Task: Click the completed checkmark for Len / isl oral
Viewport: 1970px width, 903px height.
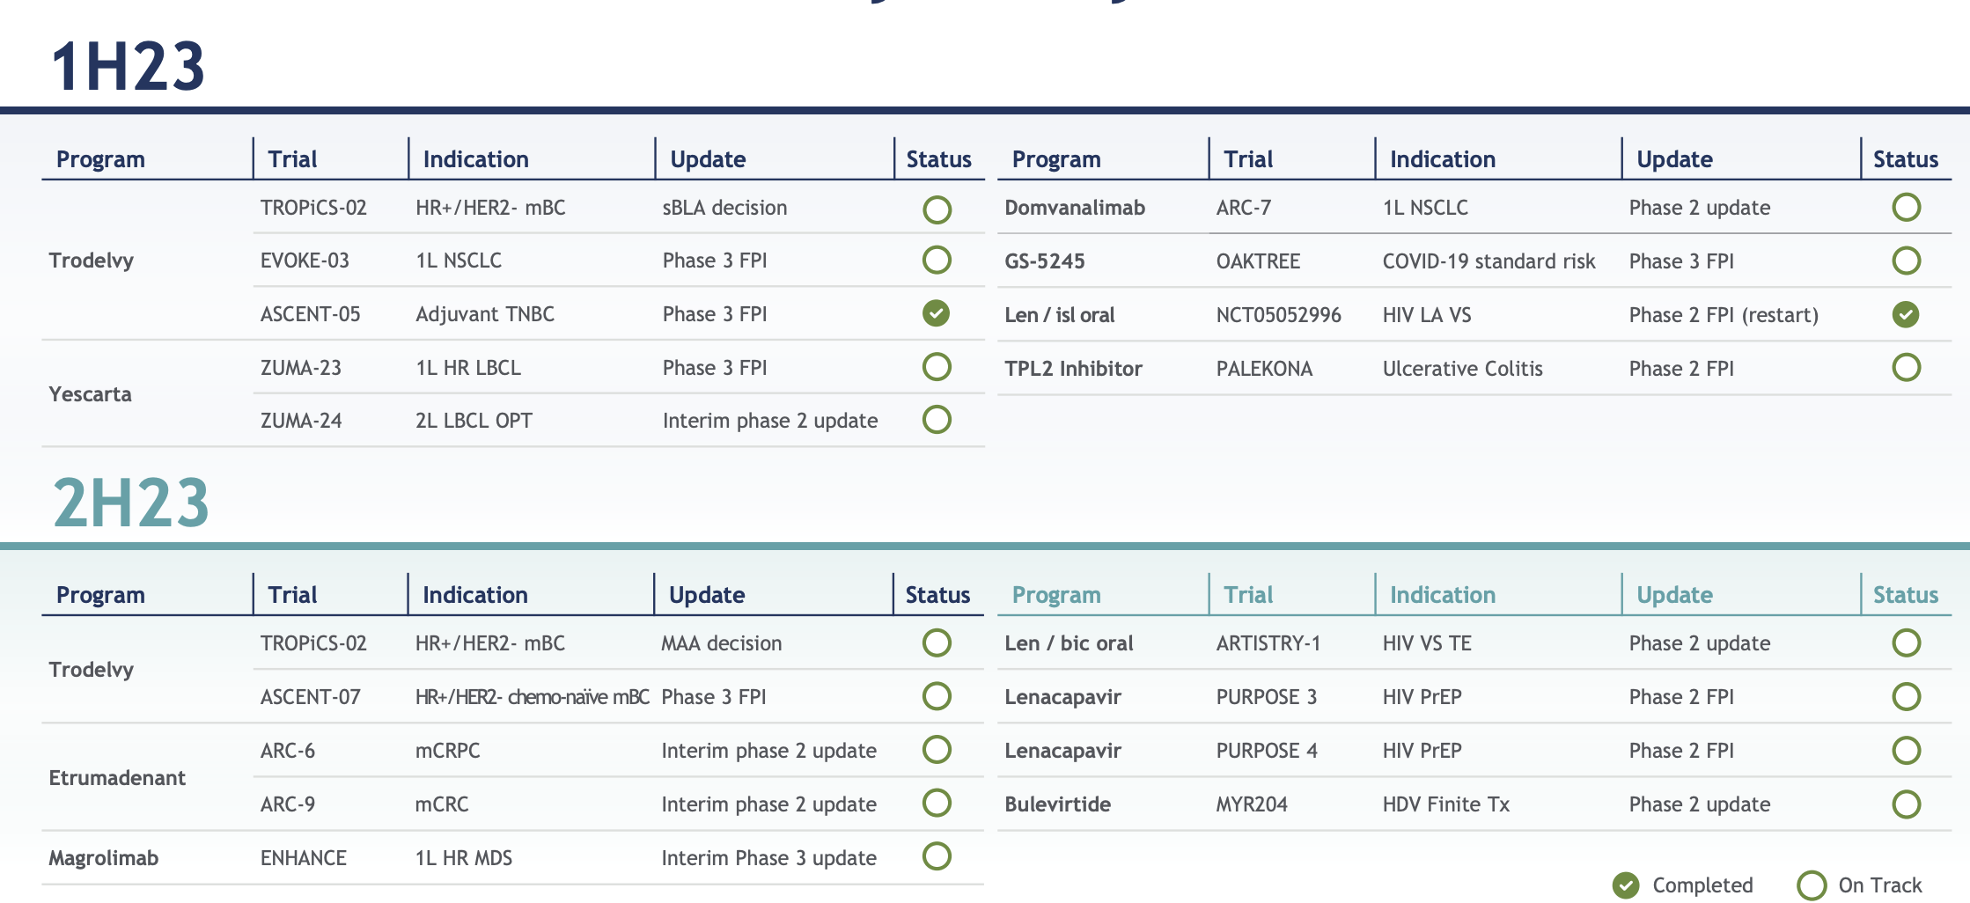Action: point(1905,314)
